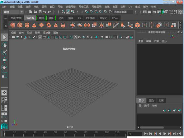Toggle wireframe shading in viewport
The width and height of the screenshot is (184, 138).
(71, 37)
